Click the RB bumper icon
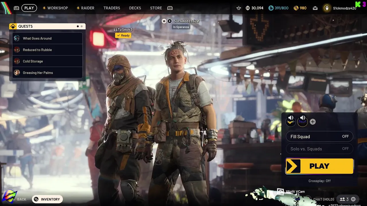 pyautogui.click(x=170, y=8)
